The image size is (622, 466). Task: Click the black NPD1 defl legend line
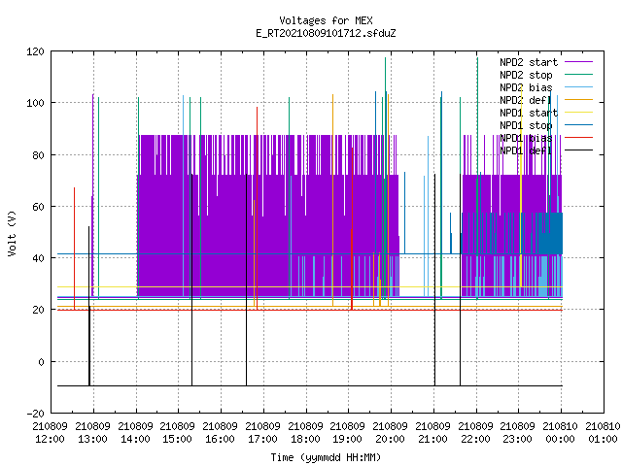point(579,150)
